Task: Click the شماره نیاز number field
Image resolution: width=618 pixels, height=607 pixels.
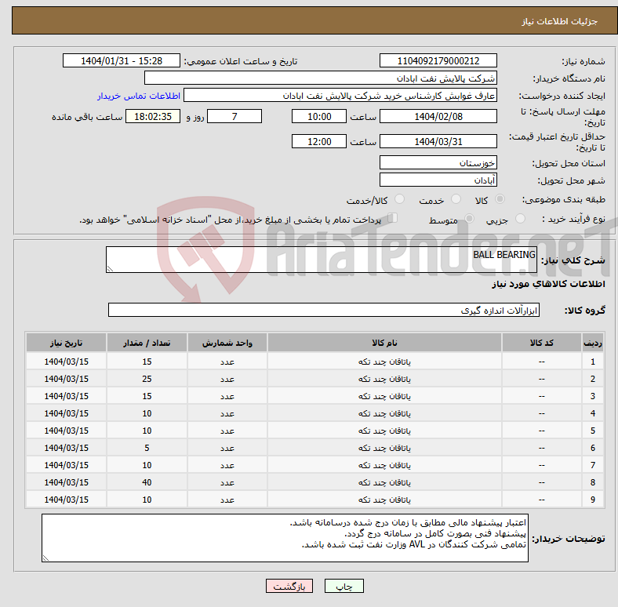Action: tap(438, 60)
